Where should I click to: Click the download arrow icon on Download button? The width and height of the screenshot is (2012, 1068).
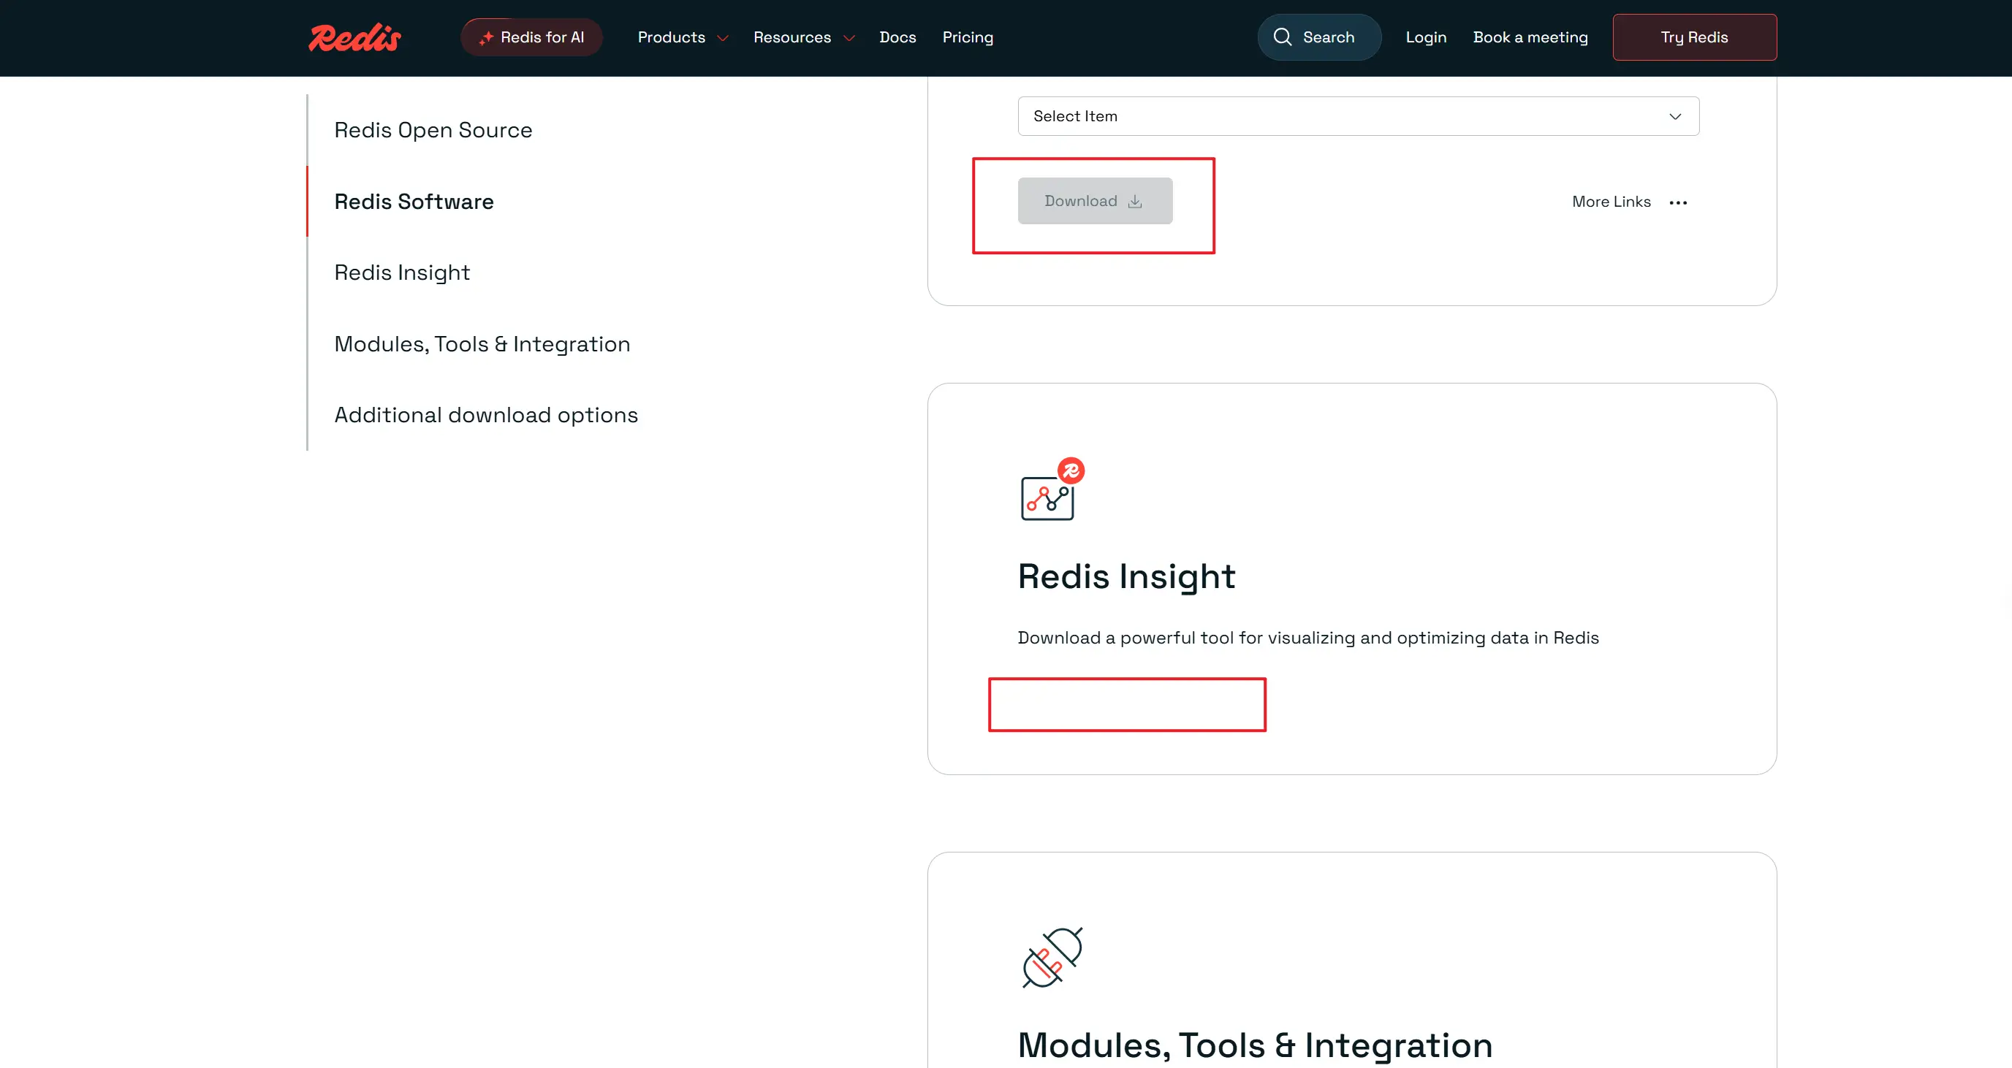point(1135,202)
